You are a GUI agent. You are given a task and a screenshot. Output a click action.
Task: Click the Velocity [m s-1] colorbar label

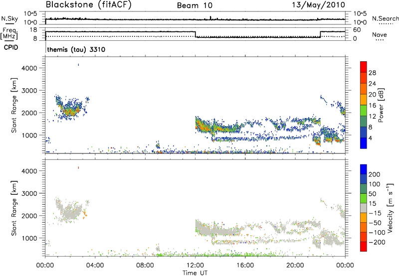(x=390, y=208)
